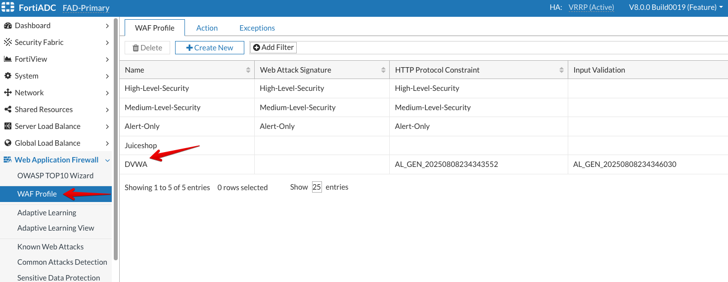Click the Security Fabric icon
728x282 pixels.
click(x=7, y=42)
